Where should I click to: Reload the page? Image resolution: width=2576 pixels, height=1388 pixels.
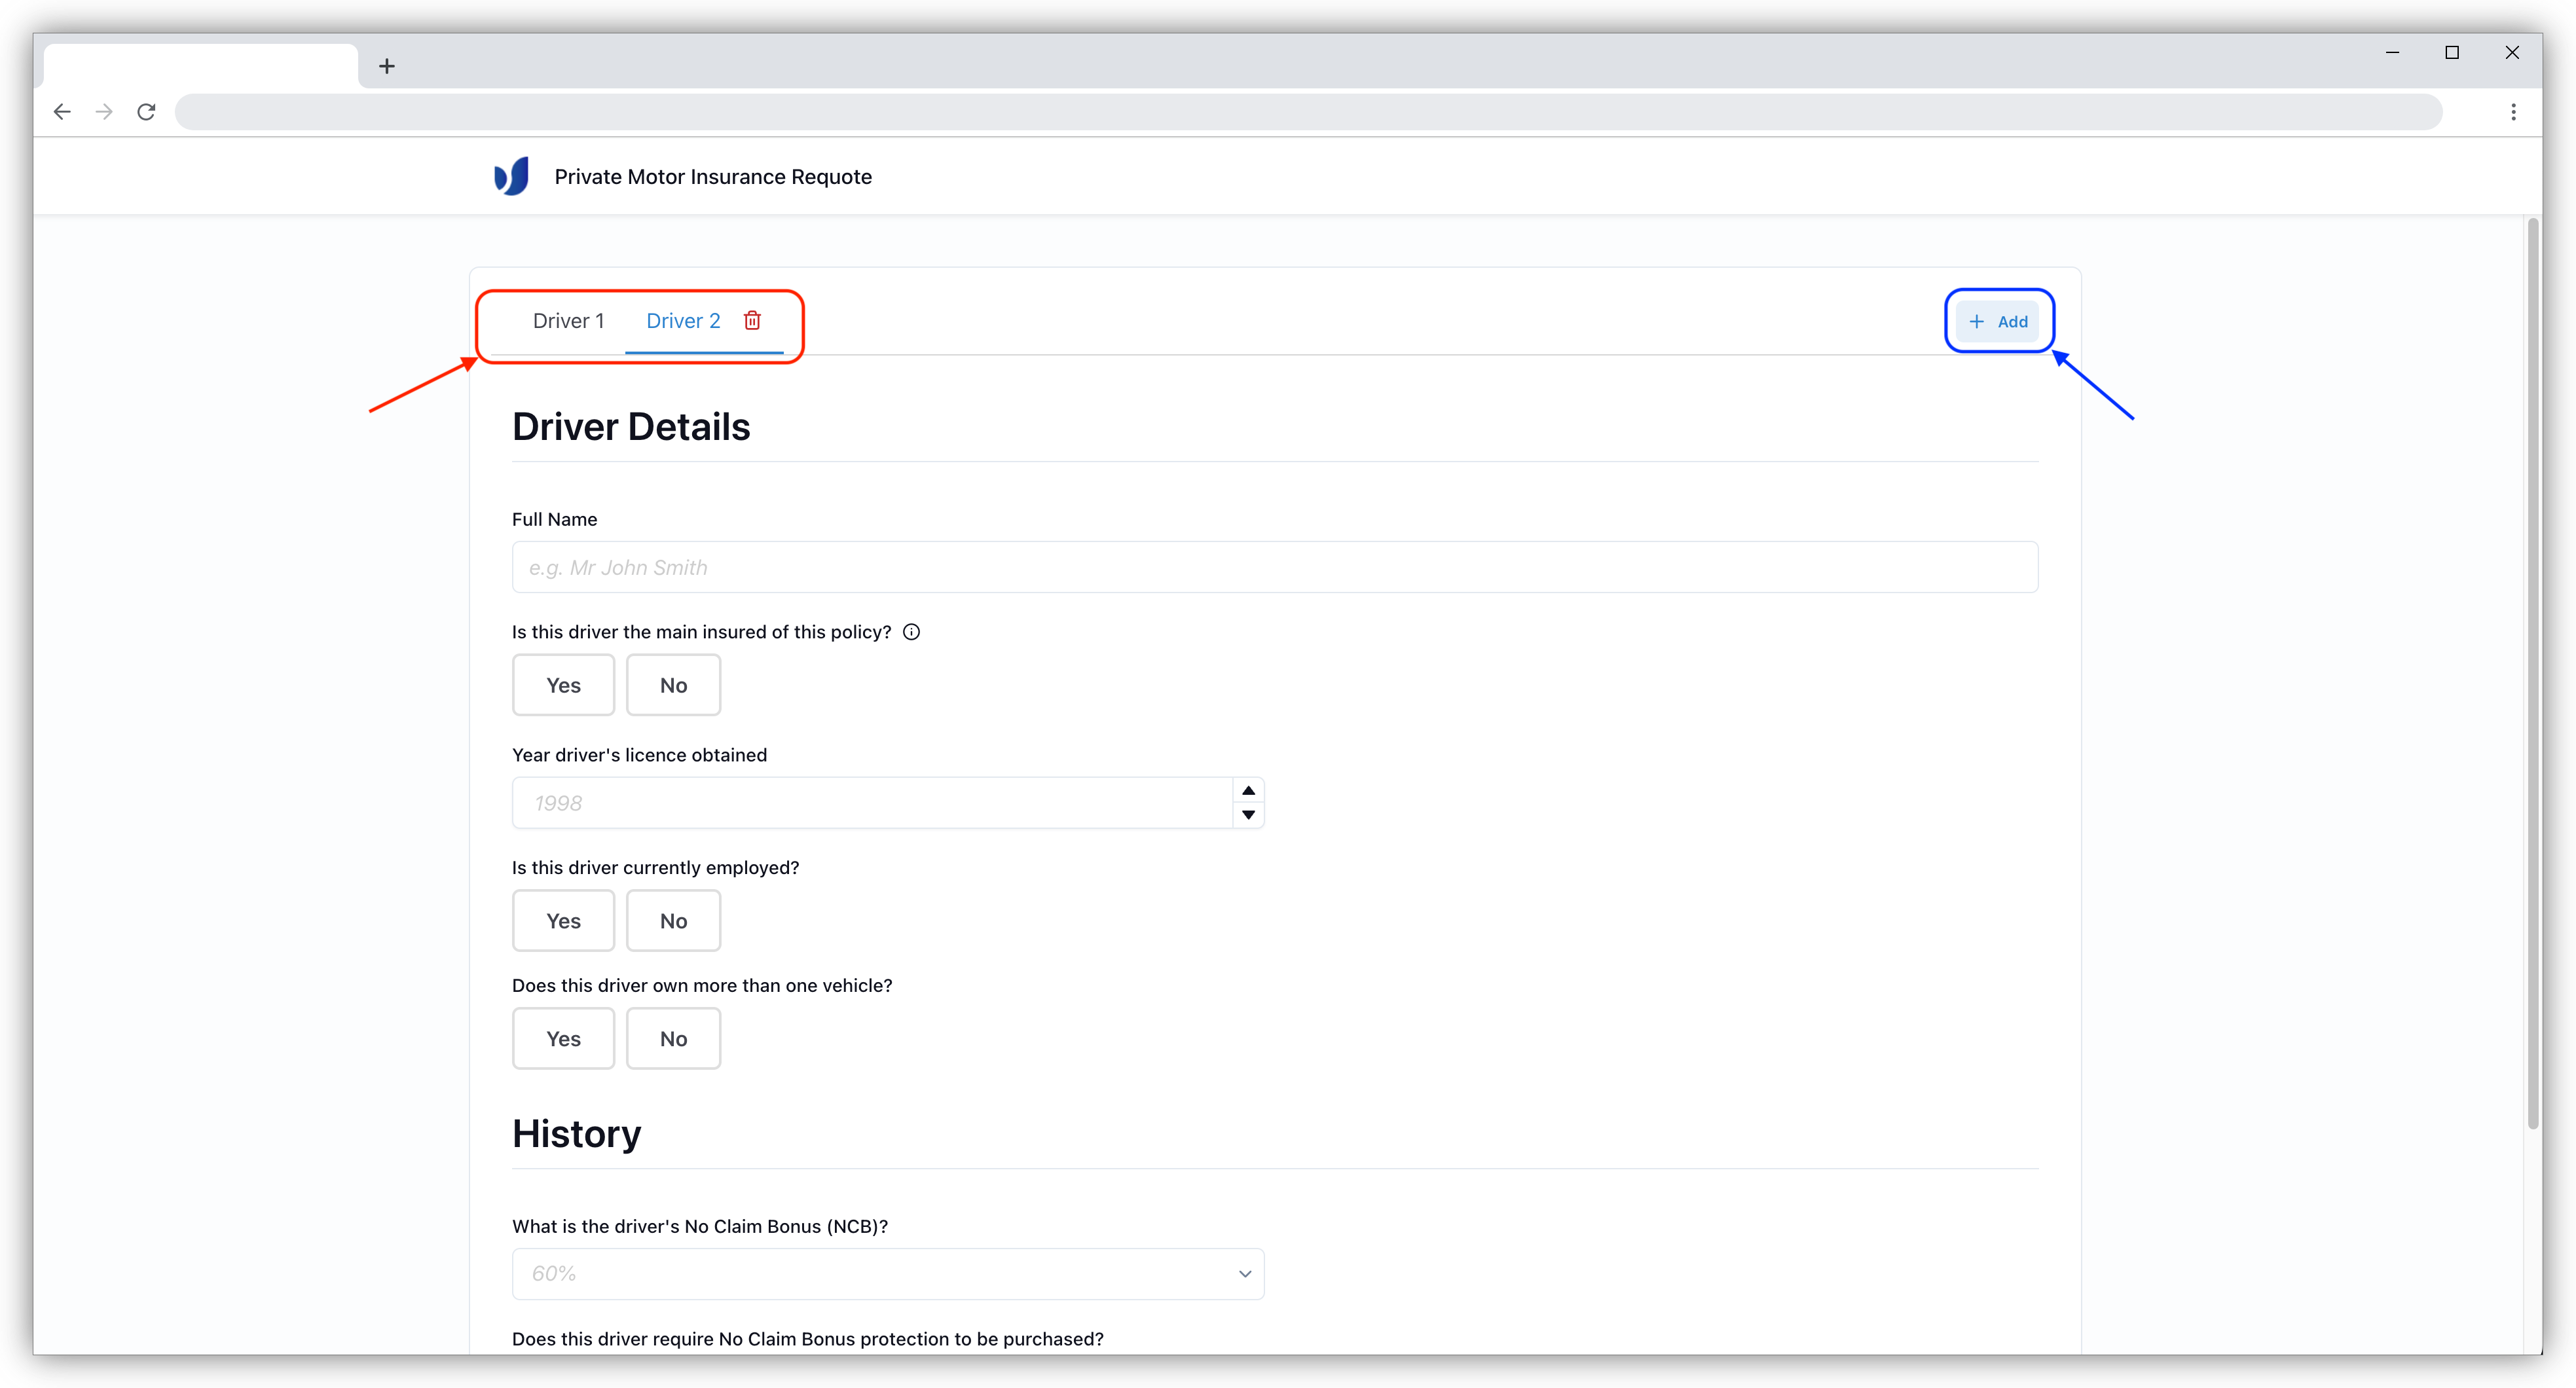146,111
